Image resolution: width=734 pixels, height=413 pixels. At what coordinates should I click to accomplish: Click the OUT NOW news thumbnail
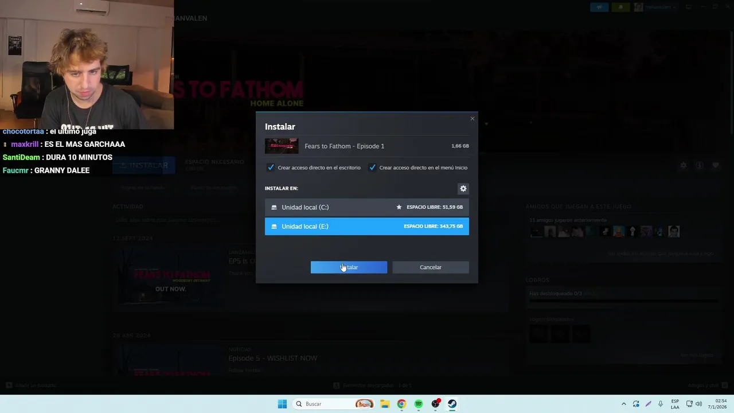tap(170, 277)
